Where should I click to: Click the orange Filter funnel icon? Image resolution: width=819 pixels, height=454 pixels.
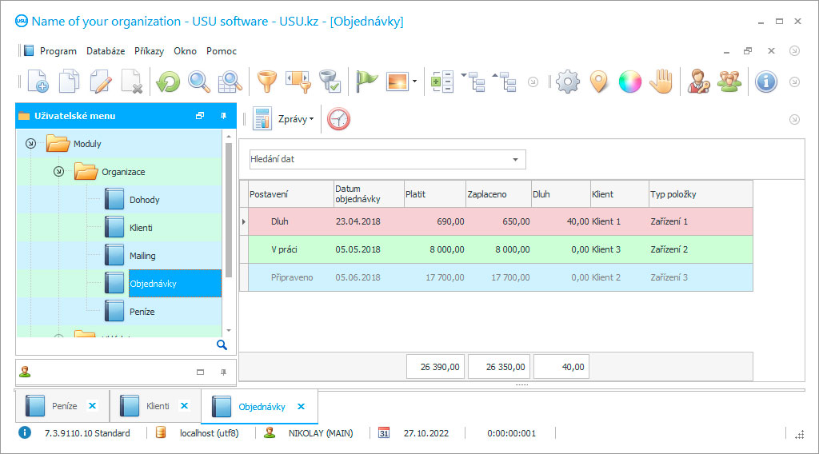point(267,82)
